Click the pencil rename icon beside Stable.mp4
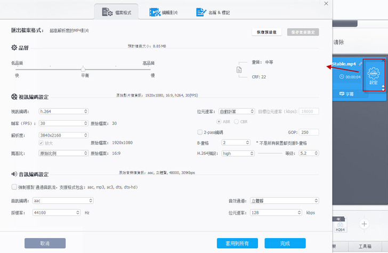The height and width of the screenshot is (253, 388). (360, 64)
